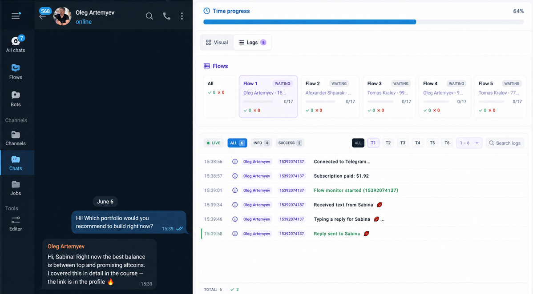Click the Search logs field
The width and height of the screenshot is (533, 294).
[505, 143]
